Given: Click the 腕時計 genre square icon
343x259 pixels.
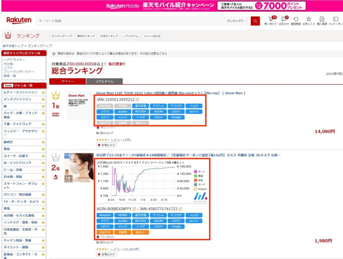Looking at the screenshot, I should [x=43, y=142].
